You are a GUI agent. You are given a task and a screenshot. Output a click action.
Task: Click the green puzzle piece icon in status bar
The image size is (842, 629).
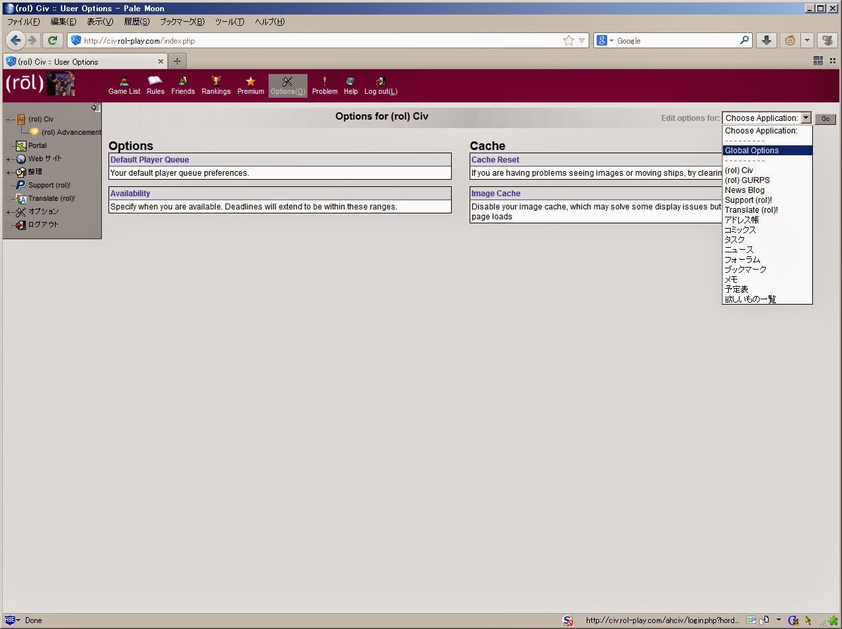[832, 620]
